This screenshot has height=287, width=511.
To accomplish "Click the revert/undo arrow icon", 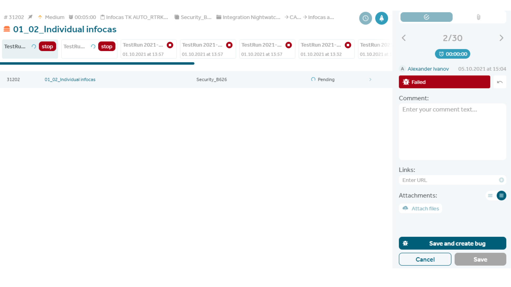I will click(x=500, y=82).
